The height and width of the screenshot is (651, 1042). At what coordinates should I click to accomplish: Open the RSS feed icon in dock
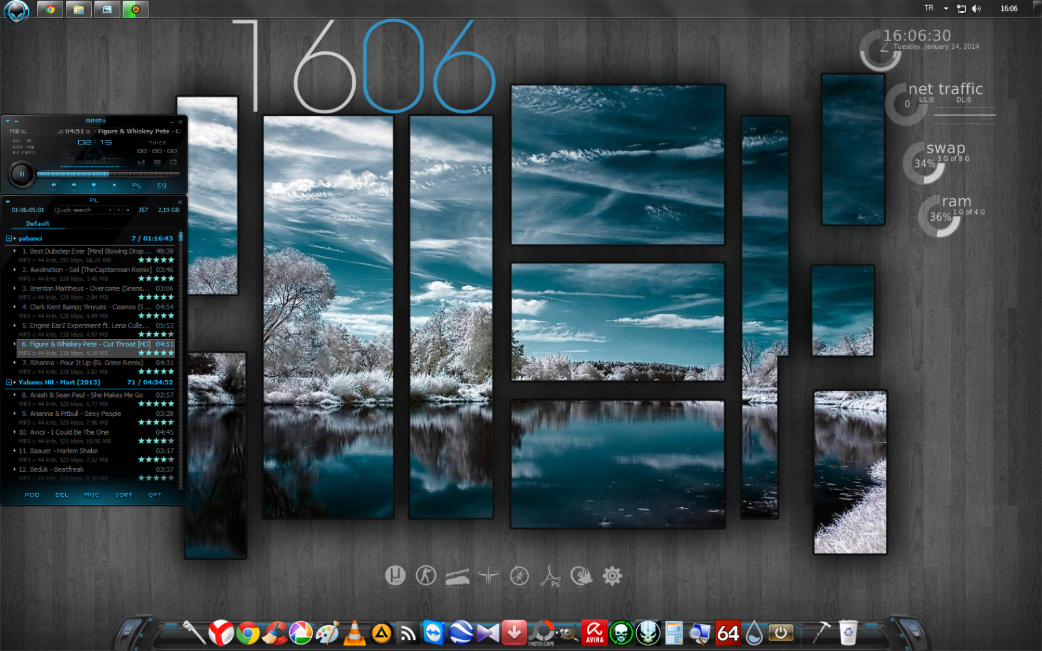click(408, 633)
